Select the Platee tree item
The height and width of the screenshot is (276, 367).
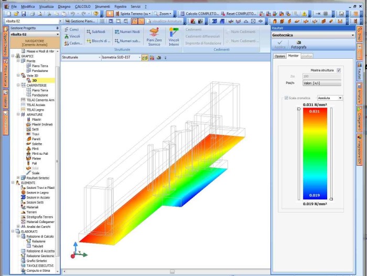[x=36, y=158]
